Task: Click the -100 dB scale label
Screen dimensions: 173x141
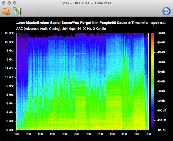Action: coord(161,110)
